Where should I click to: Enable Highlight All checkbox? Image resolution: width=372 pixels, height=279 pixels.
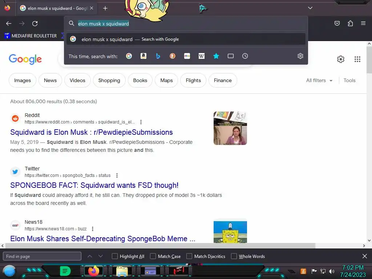[x=114, y=256]
